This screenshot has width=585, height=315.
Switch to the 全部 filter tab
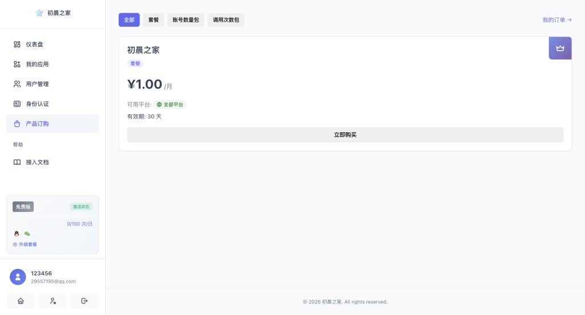[129, 20]
